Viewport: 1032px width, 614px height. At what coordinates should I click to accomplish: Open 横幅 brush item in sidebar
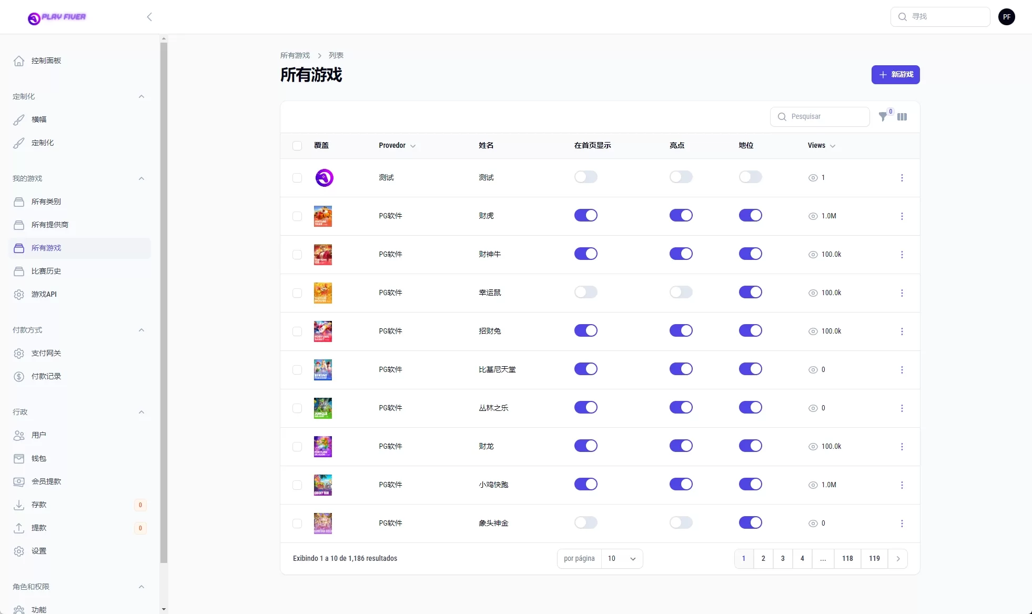tap(80, 119)
